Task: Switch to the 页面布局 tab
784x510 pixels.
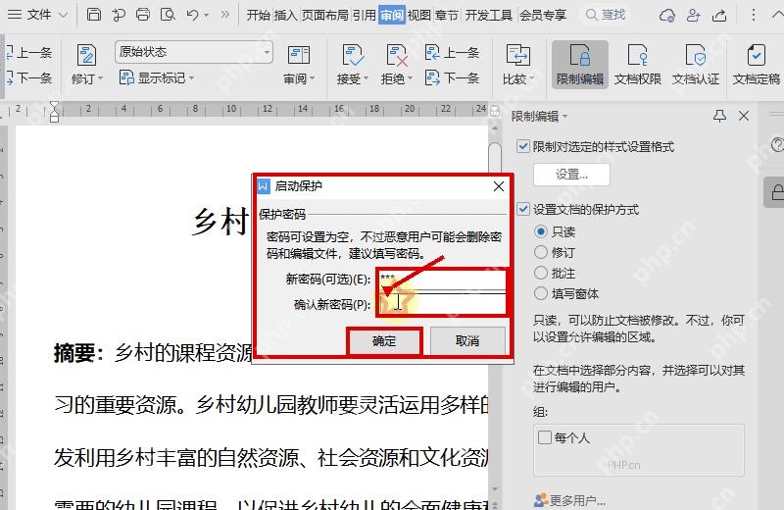Action: pos(325,15)
